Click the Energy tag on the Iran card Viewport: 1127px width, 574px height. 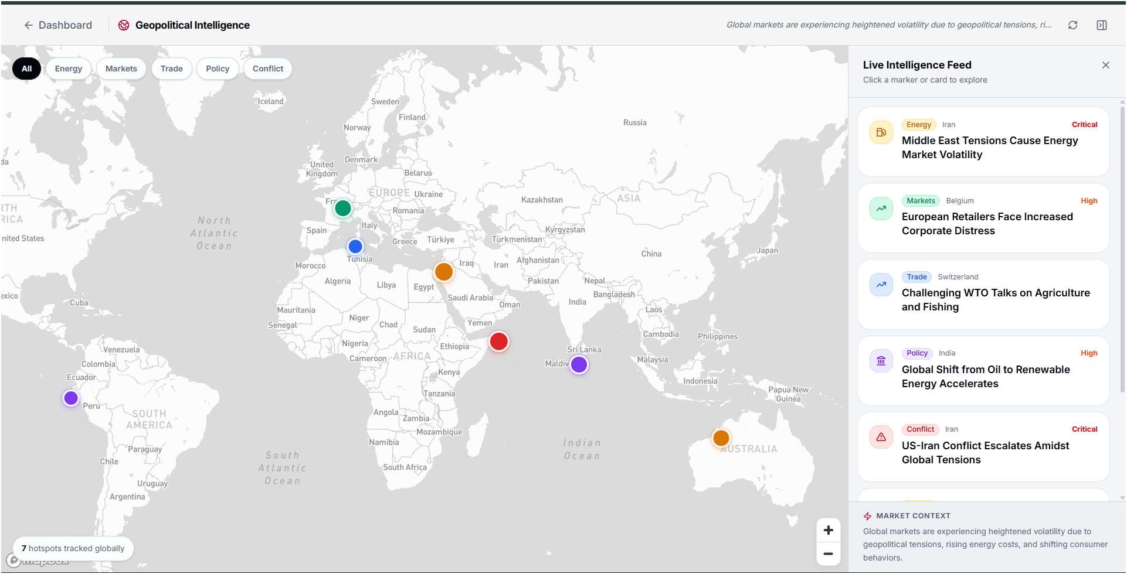919,125
